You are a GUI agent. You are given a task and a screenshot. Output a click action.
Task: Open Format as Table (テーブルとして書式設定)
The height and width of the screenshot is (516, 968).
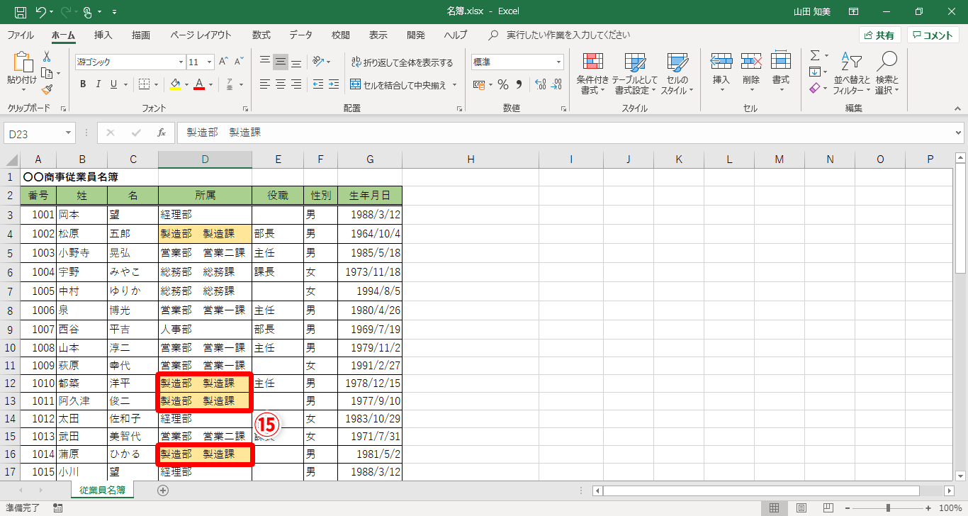[635, 74]
